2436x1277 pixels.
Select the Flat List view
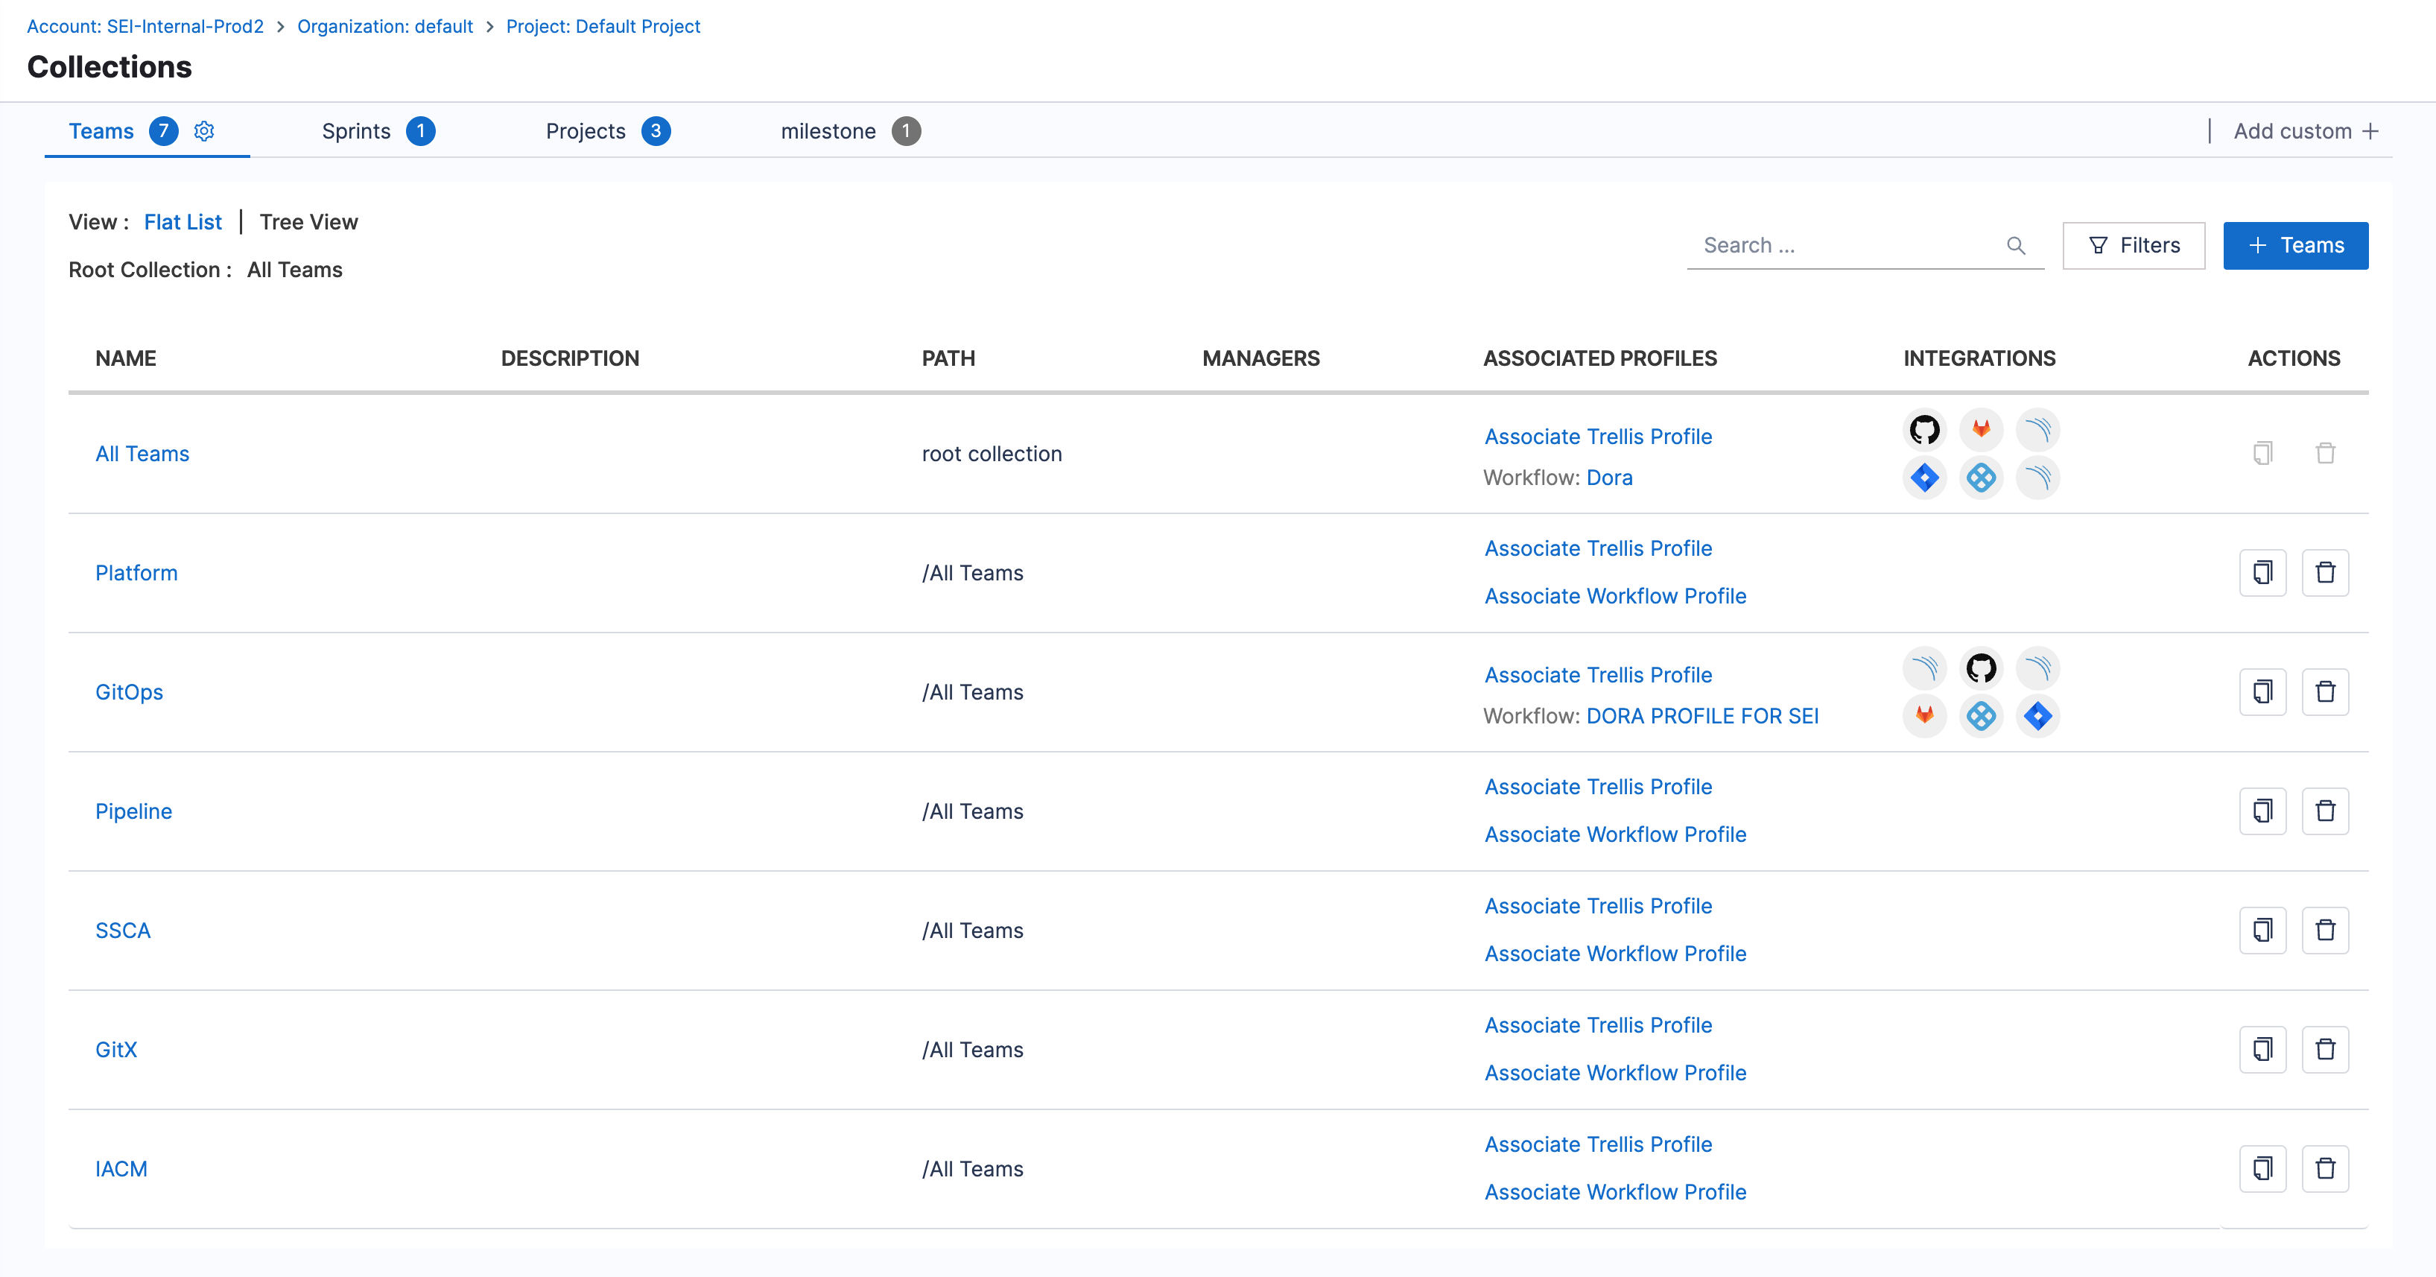click(183, 222)
